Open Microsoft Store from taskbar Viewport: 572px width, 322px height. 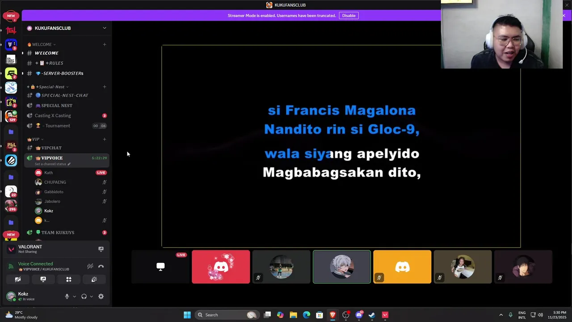[x=320, y=315]
